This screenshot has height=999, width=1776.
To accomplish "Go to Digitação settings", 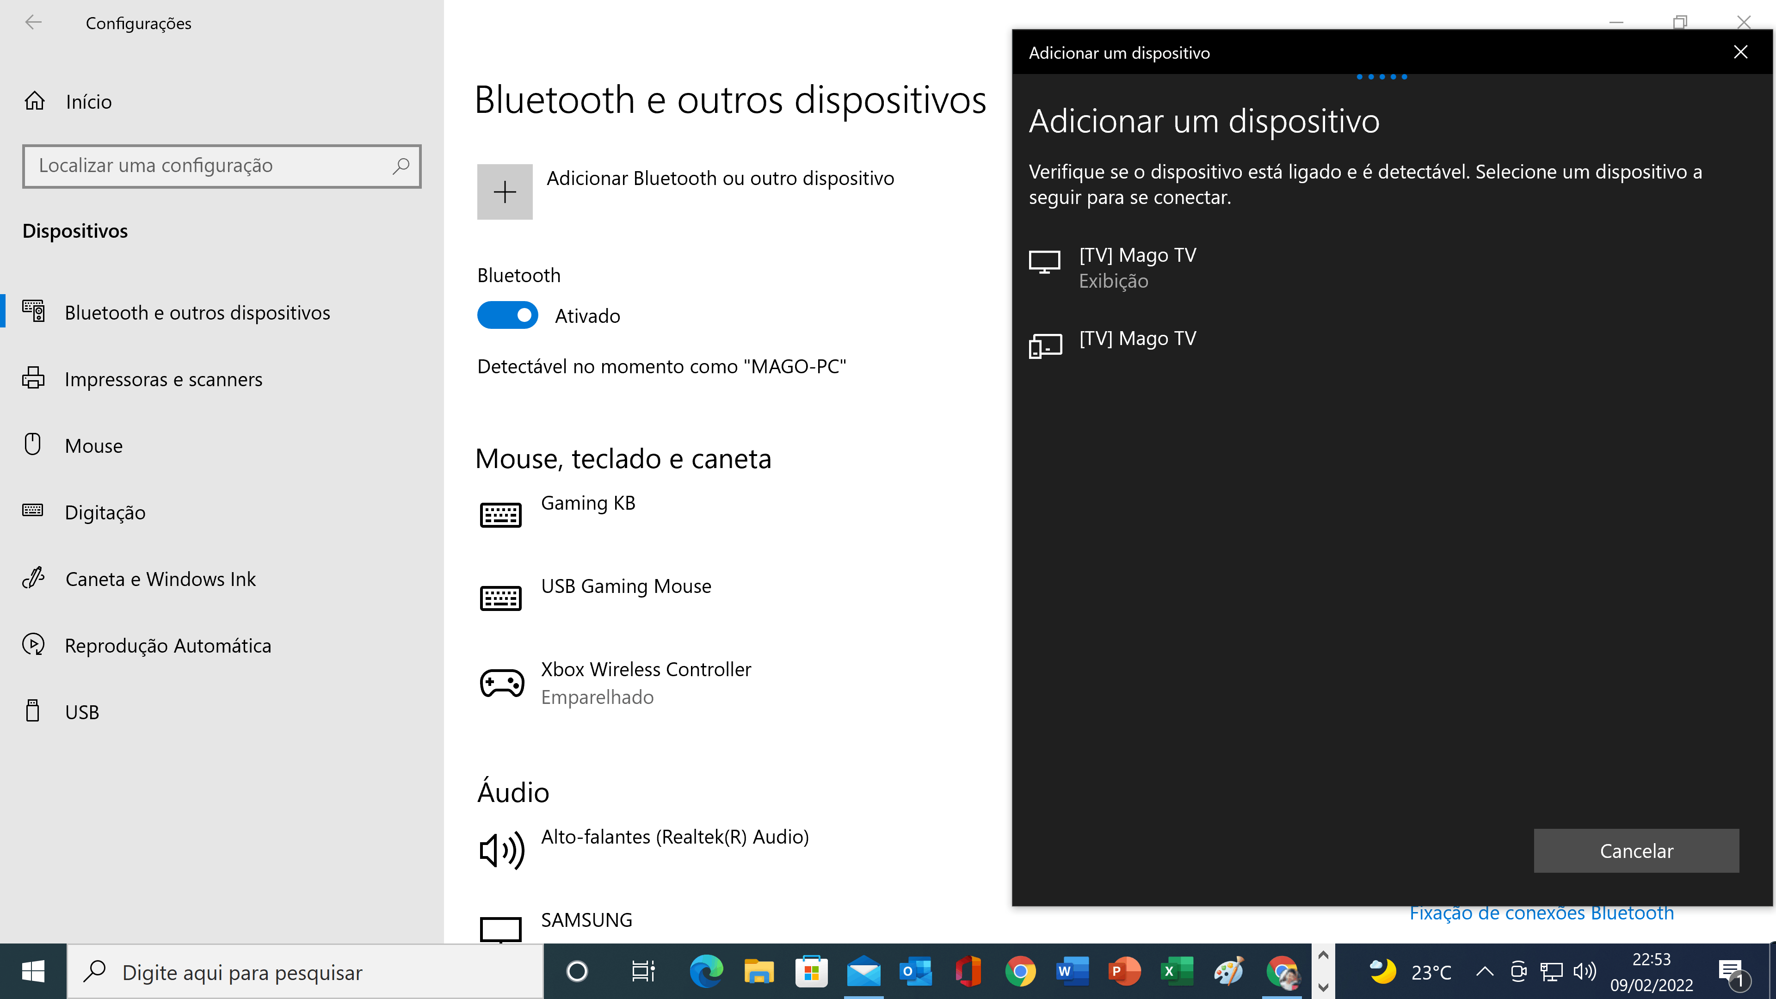I will point(105,512).
